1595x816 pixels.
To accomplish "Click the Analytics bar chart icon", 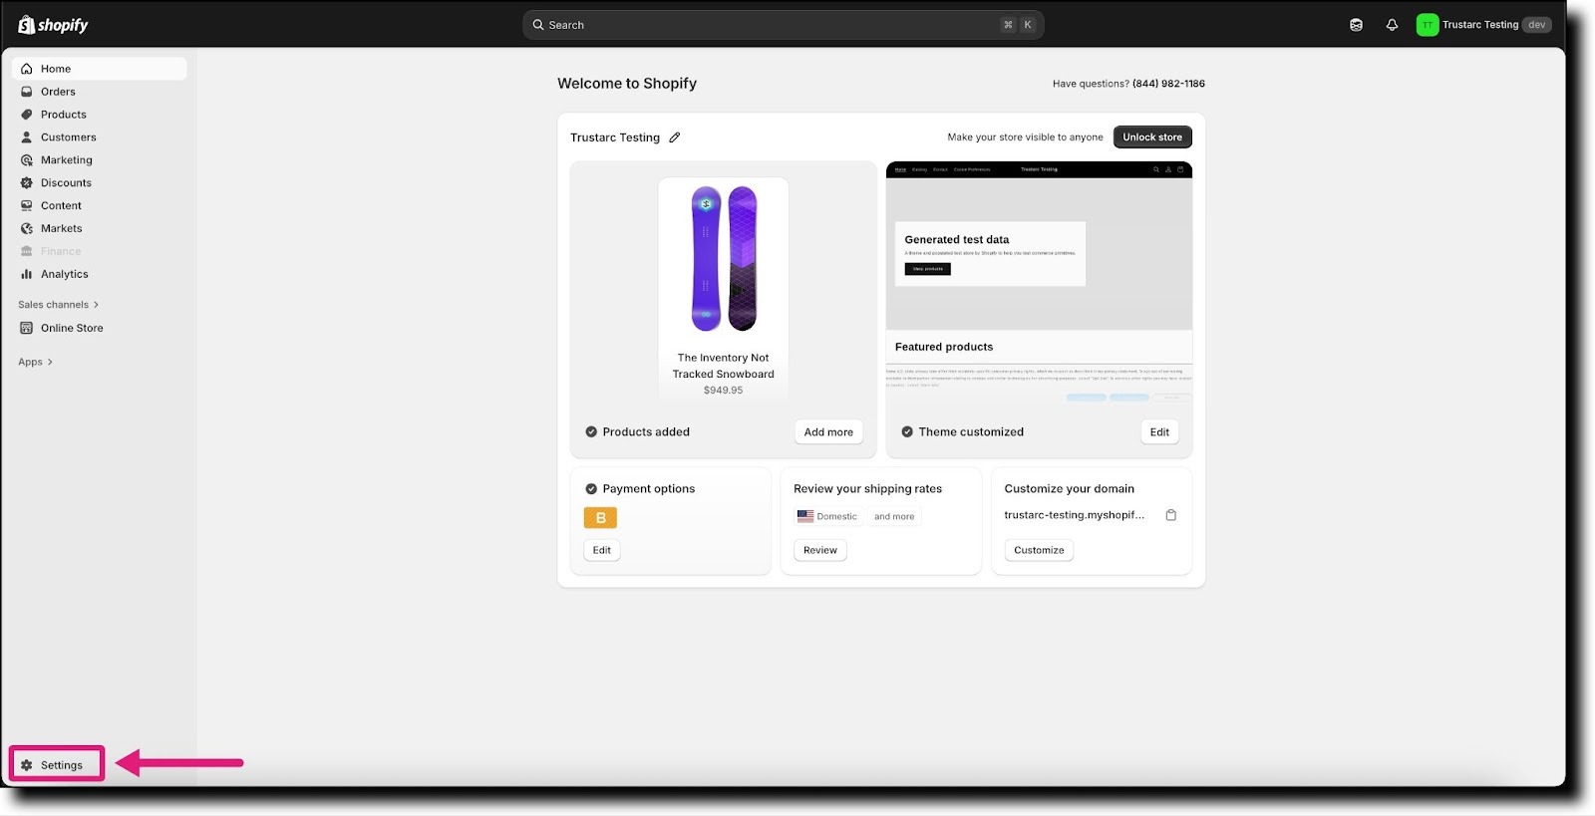I will 27,275.
